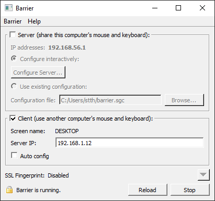The width and height of the screenshot is (215, 201).
Task: Select Use existing configuration radio button
Action: pos(14,86)
